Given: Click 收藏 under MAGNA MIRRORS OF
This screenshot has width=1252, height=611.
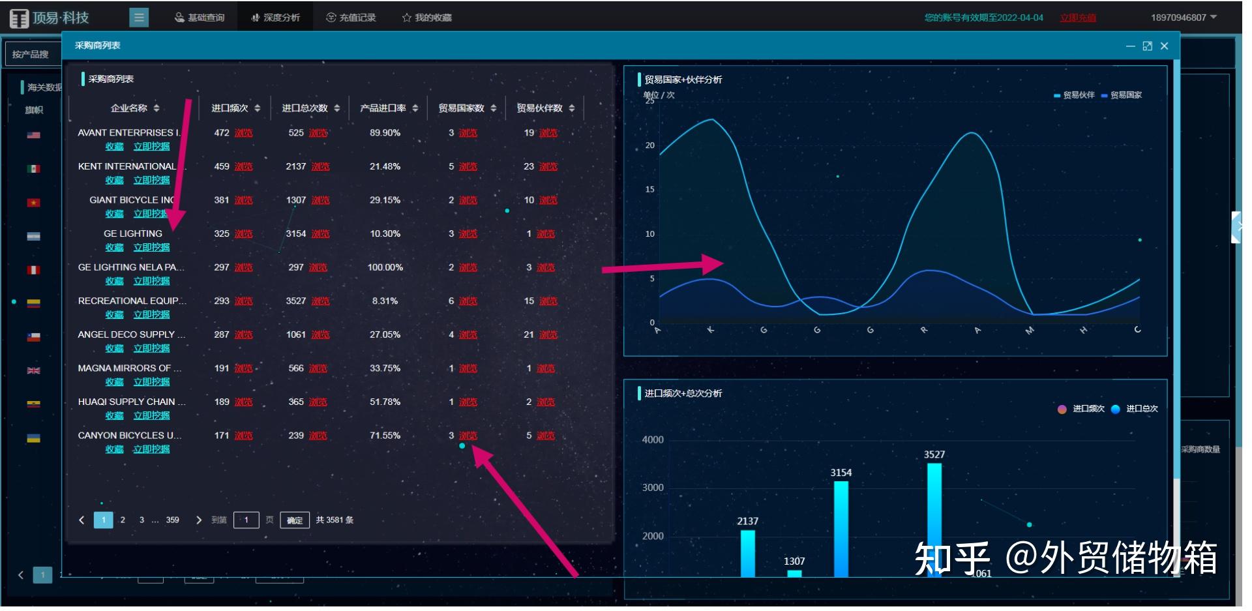Looking at the screenshot, I should [115, 382].
